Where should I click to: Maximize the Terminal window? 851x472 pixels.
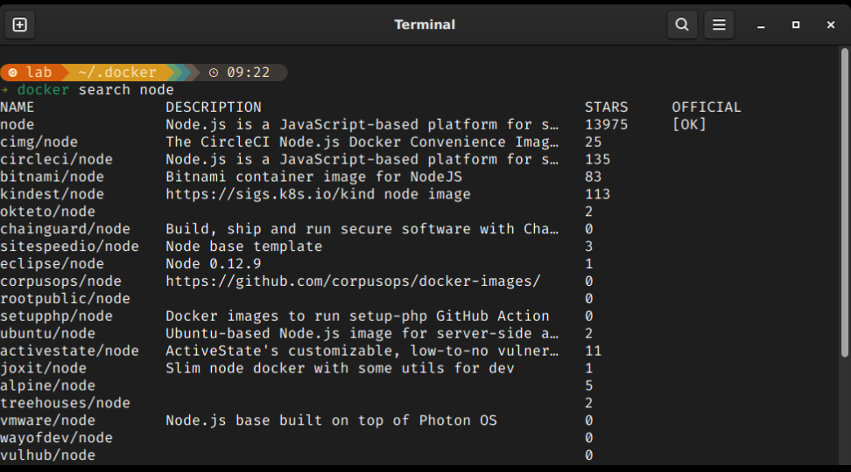coord(796,25)
